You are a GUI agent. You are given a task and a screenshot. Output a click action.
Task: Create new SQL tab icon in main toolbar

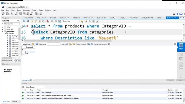coord(3,14)
